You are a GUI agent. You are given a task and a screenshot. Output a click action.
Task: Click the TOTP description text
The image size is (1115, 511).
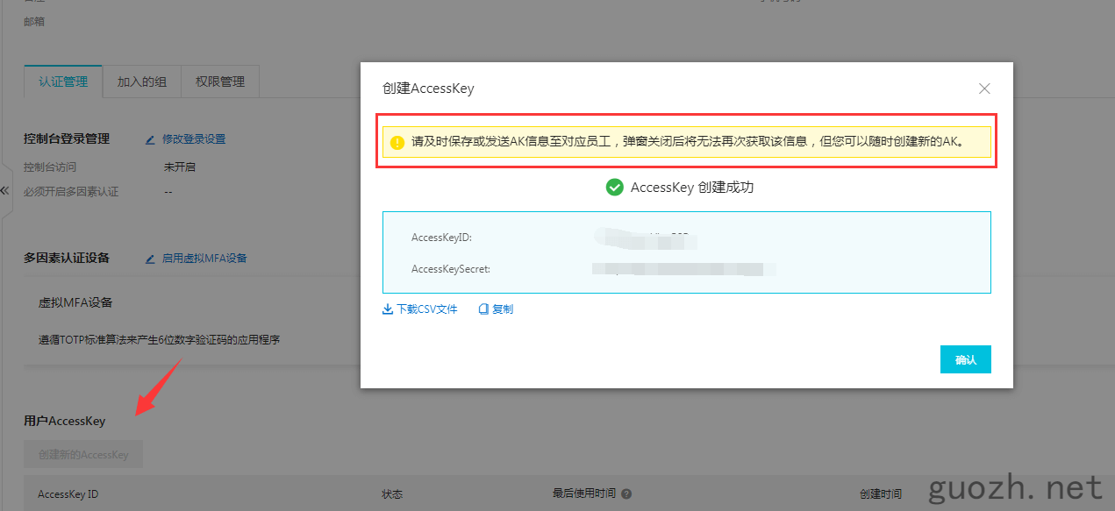pos(159,340)
